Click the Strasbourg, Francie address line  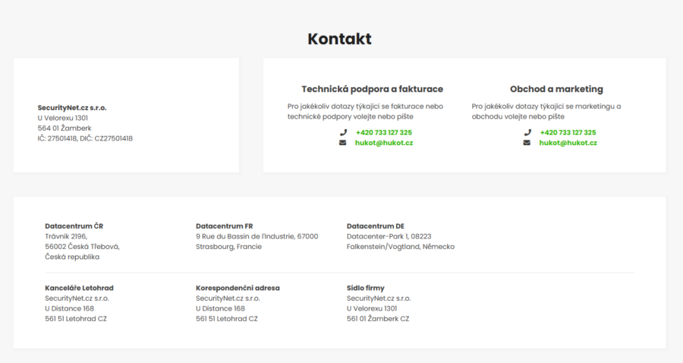click(228, 247)
